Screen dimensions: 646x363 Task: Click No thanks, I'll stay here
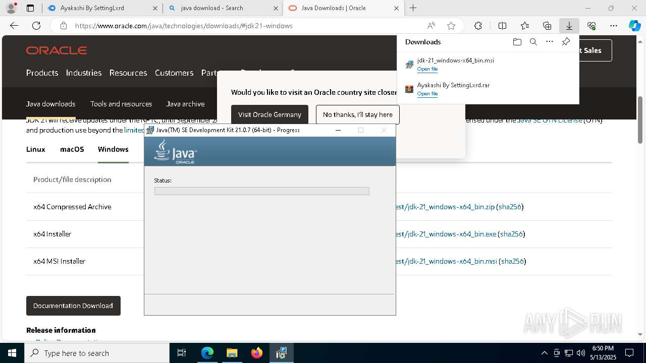(x=358, y=114)
